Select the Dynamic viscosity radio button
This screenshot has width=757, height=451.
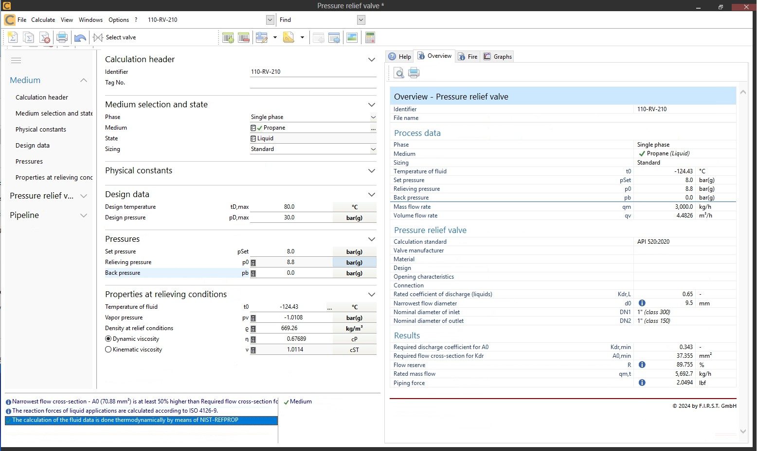pos(108,339)
